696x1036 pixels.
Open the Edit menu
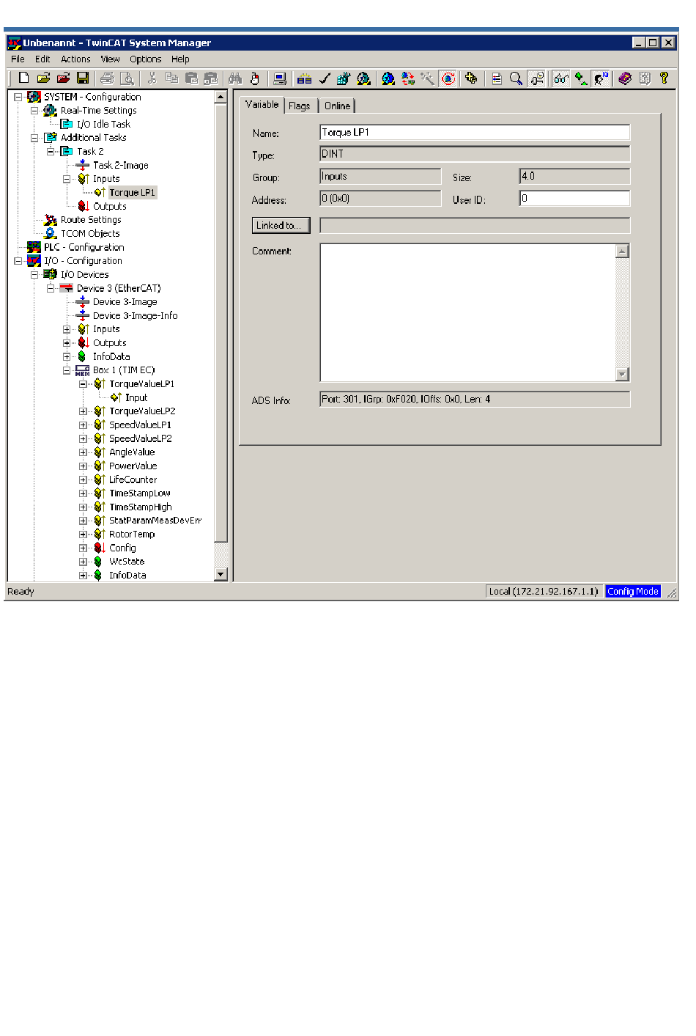(x=42, y=59)
